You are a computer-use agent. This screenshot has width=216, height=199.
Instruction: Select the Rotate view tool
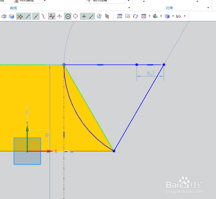click(135, 16)
